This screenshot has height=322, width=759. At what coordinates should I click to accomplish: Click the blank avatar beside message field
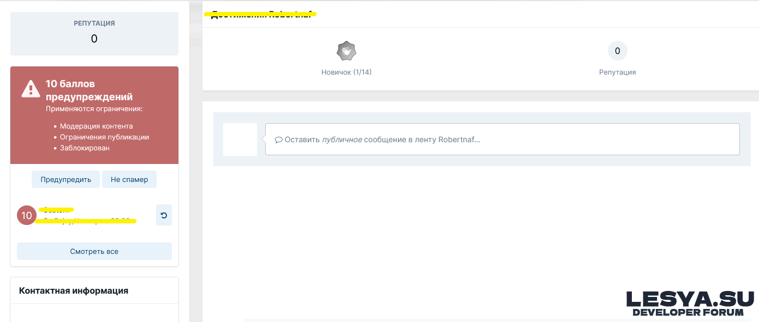[240, 139]
